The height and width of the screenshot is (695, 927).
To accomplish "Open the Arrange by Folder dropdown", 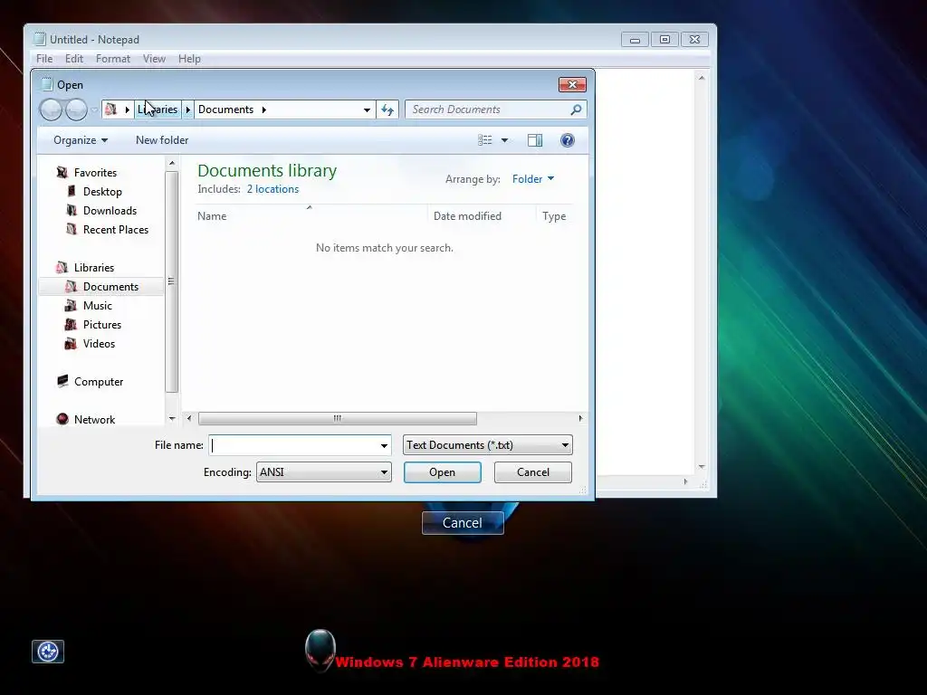I will point(532,179).
